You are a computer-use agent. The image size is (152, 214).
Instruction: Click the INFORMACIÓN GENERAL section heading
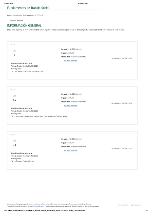pyautogui.click(x=24, y=25)
